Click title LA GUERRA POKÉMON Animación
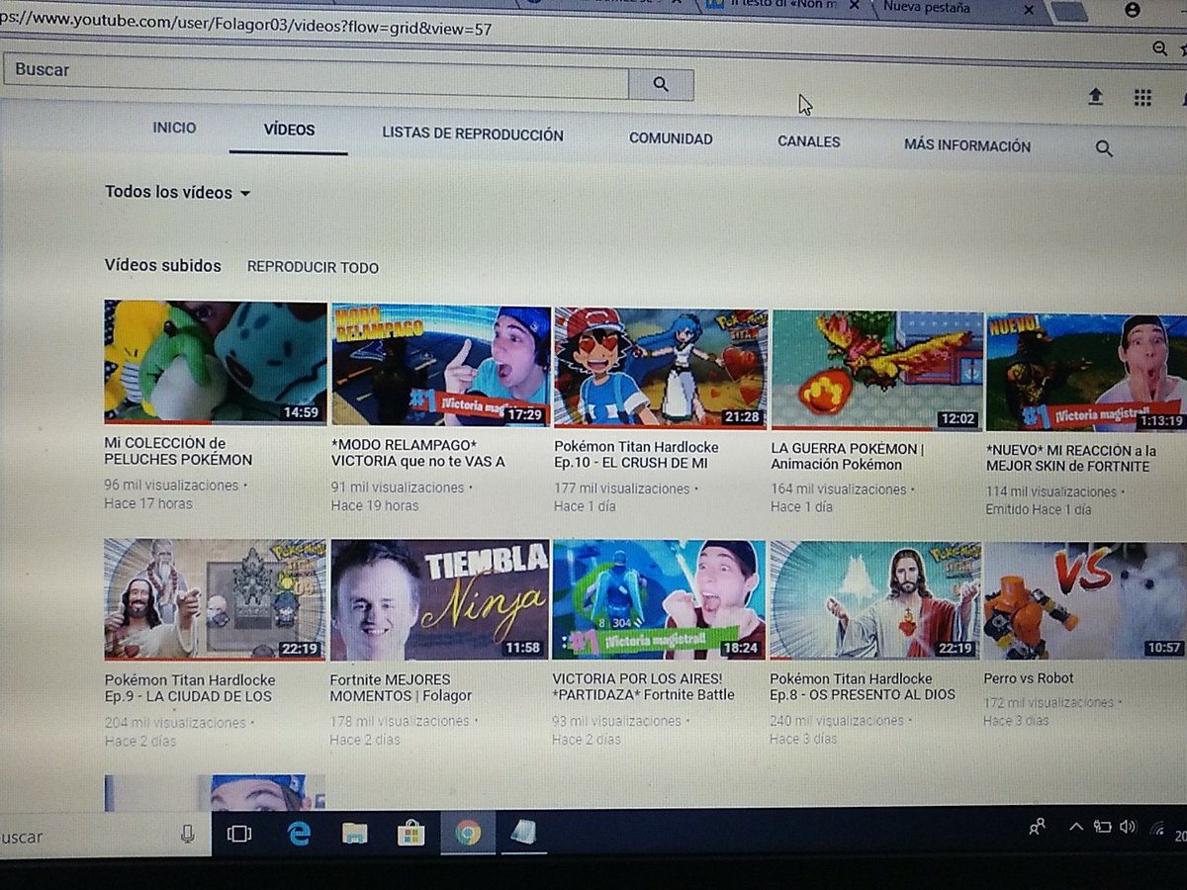Screen dimensions: 1187x890 coord(848,457)
